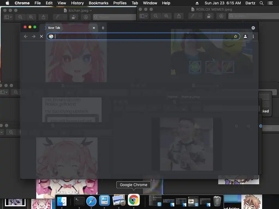
Task: Open the Bookmarks menu
Action: tap(99, 3)
